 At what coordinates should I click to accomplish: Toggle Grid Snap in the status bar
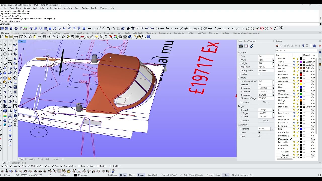click(x=112, y=175)
